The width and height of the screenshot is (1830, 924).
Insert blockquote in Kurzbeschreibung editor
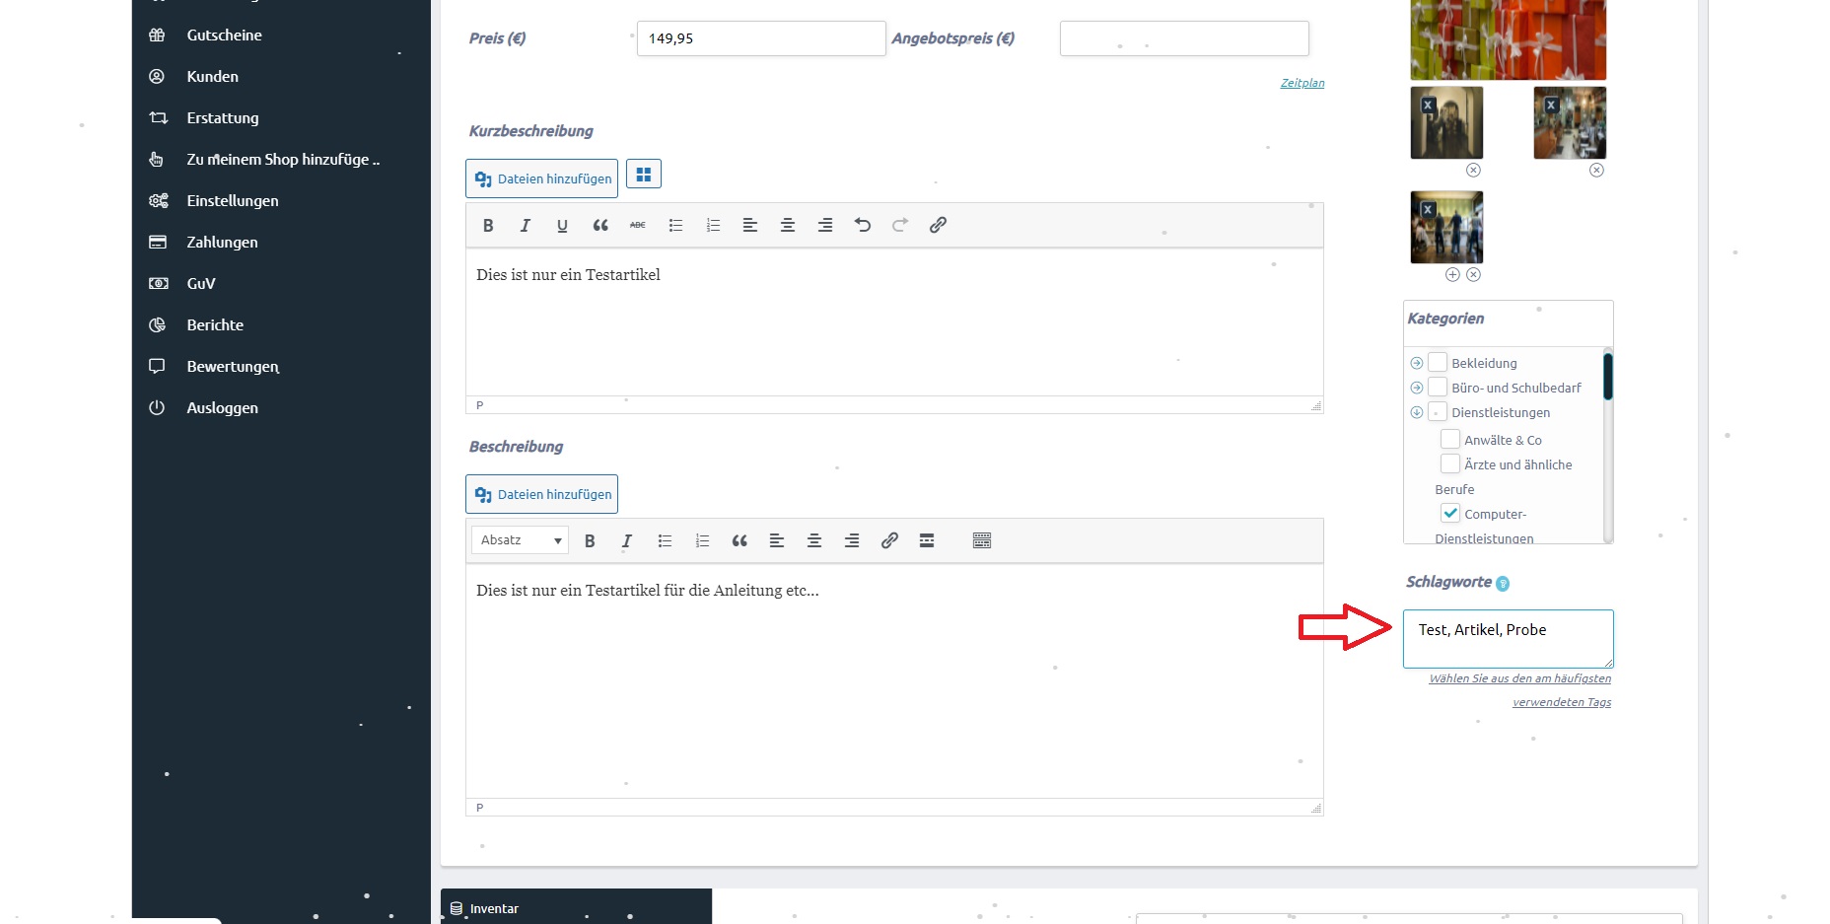tap(600, 225)
